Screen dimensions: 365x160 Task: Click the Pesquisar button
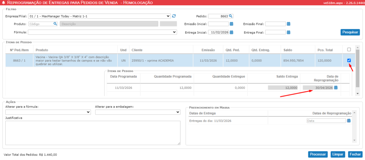click(350, 32)
